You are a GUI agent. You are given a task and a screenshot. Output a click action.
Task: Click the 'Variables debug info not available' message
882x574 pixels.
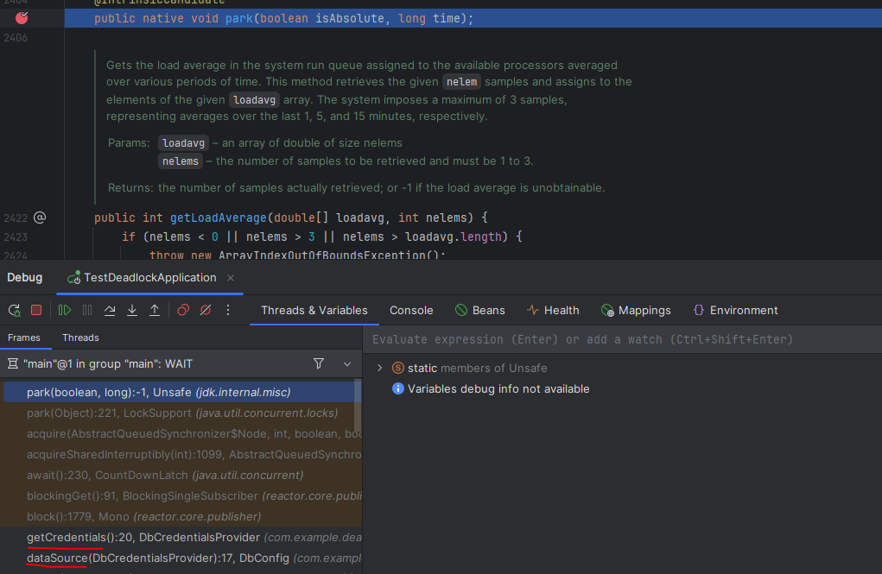coord(498,389)
